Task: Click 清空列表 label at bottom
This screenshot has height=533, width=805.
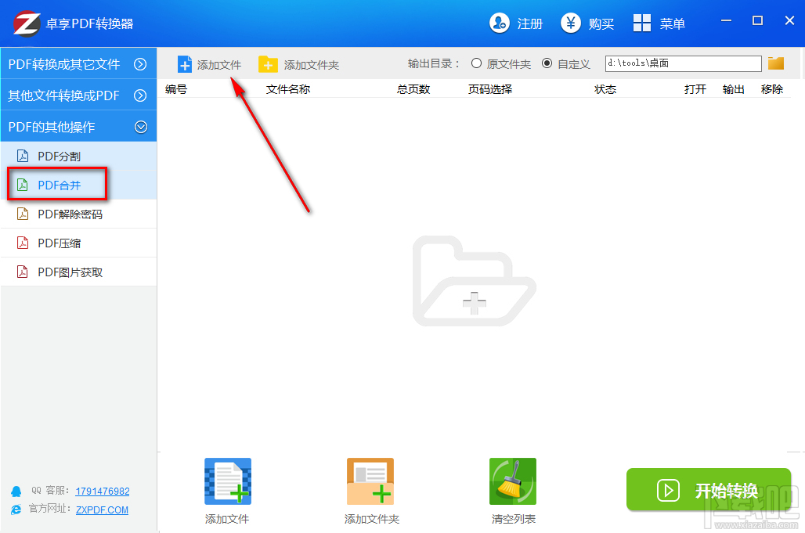Action: 514,519
